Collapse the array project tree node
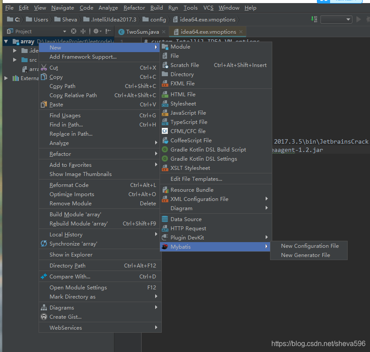Viewport: 370px width, 352px height. tap(6, 42)
